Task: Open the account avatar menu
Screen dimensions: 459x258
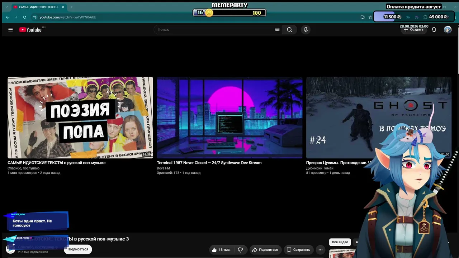Action: (448, 30)
